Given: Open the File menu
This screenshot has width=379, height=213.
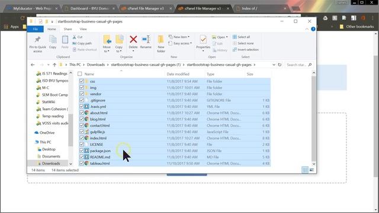Looking at the screenshot, I should pos(36,29).
